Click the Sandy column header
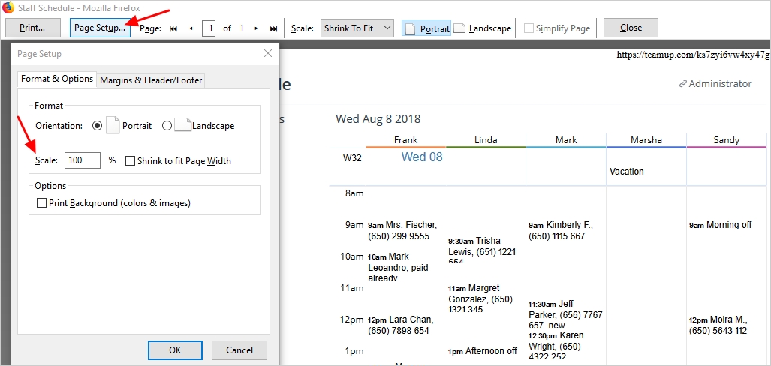Viewport: 771px width, 366px height. pyautogui.click(x=726, y=140)
